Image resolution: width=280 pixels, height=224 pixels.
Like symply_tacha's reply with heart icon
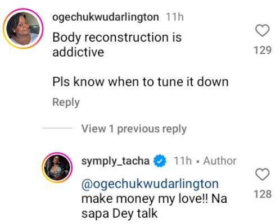coord(263,175)
